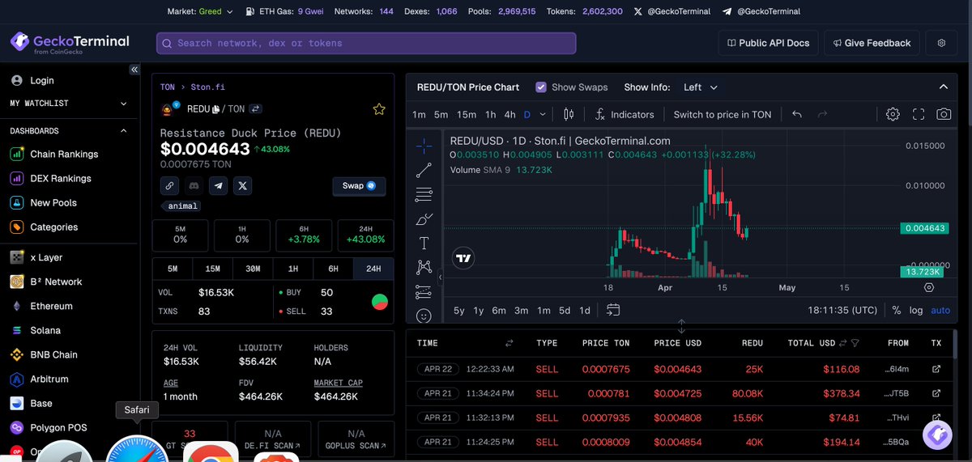This screenshot has width=972, height=462.
Task: Select the 24H stats tab
Action: 373,269
